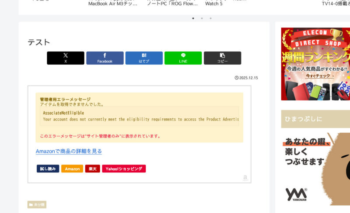Click the clock icon beside 2025.12.15
This screenshot has height=213, width=350.
coord(237,78)
